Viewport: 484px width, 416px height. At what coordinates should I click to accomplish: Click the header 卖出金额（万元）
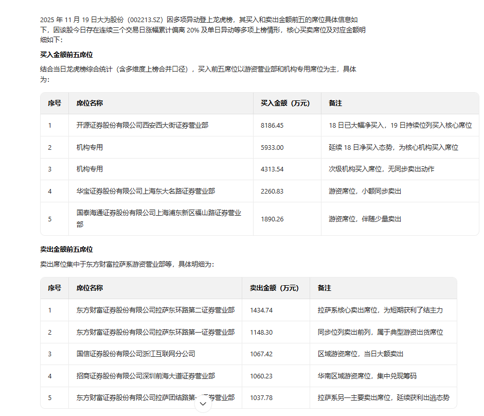coord(275,288)
